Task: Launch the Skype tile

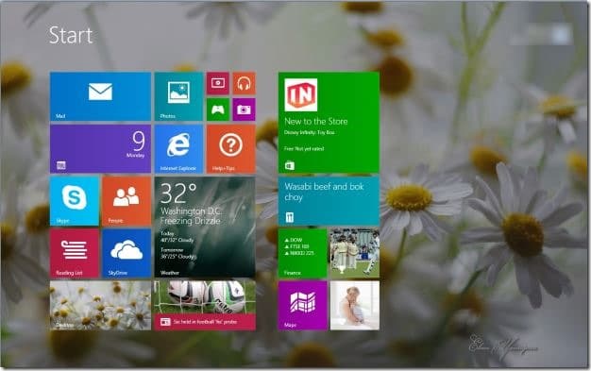Action: 75,201
